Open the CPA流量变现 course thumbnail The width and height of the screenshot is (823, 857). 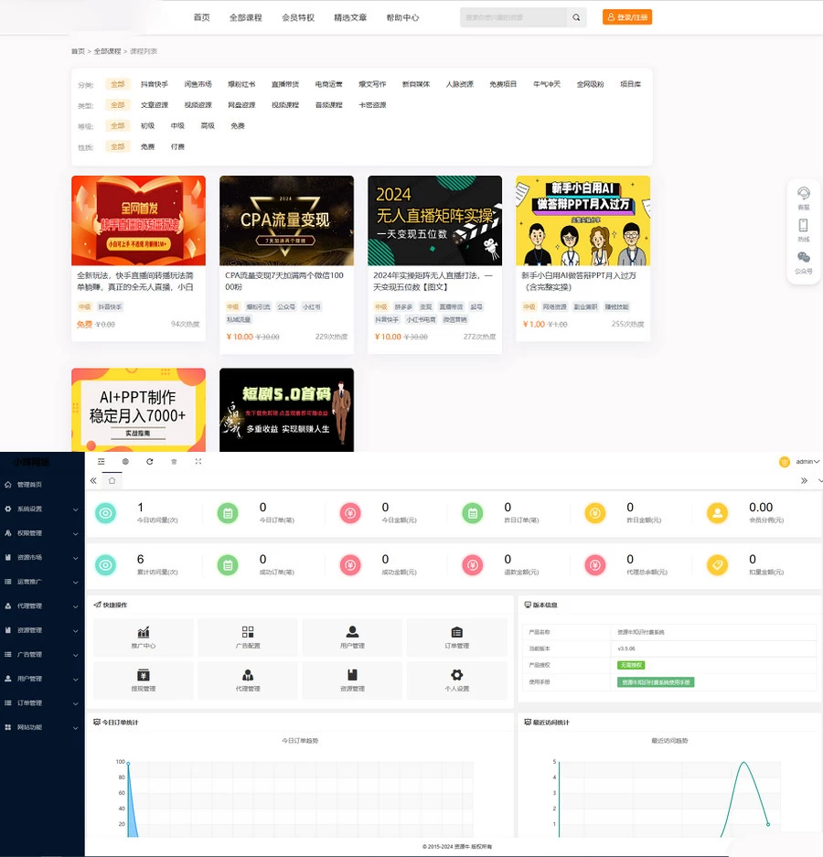pos(286,220)
